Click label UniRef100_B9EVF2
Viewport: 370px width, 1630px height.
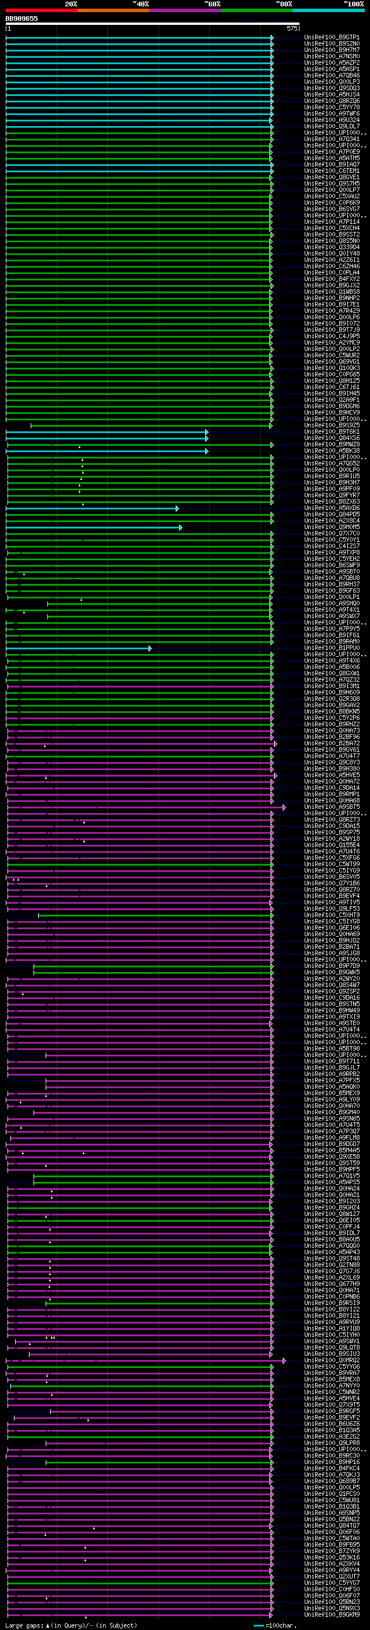click(x=332, y=1417)
